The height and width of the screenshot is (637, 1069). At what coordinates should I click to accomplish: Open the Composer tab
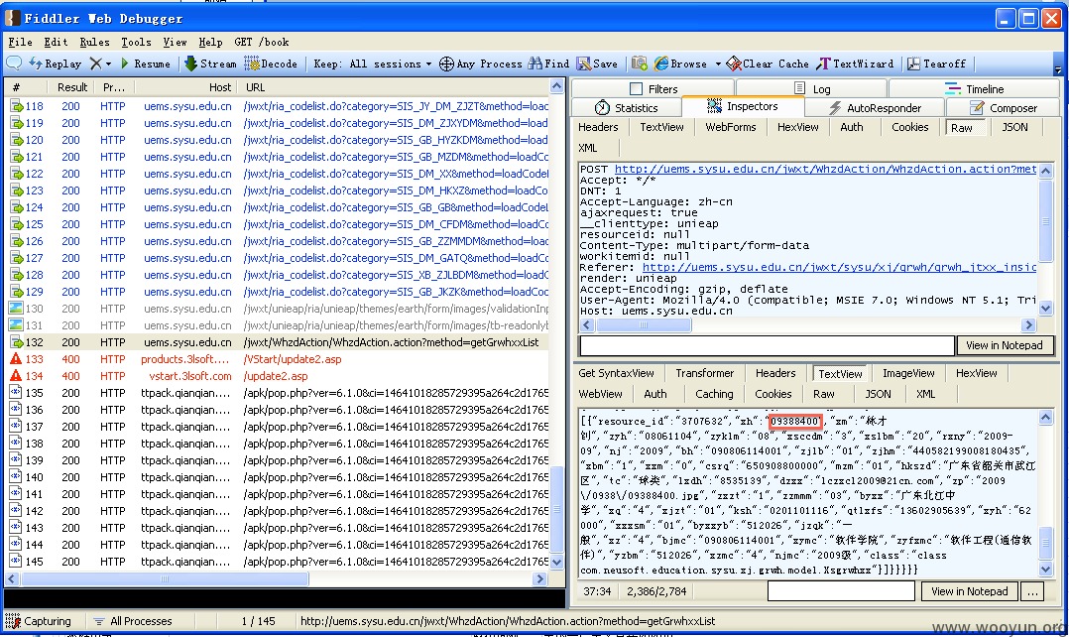(1003, 108)
